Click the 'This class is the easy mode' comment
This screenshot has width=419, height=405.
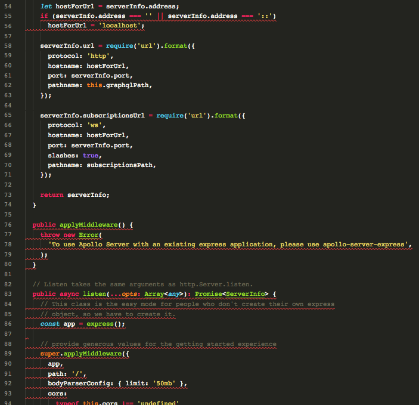(187, 304)
